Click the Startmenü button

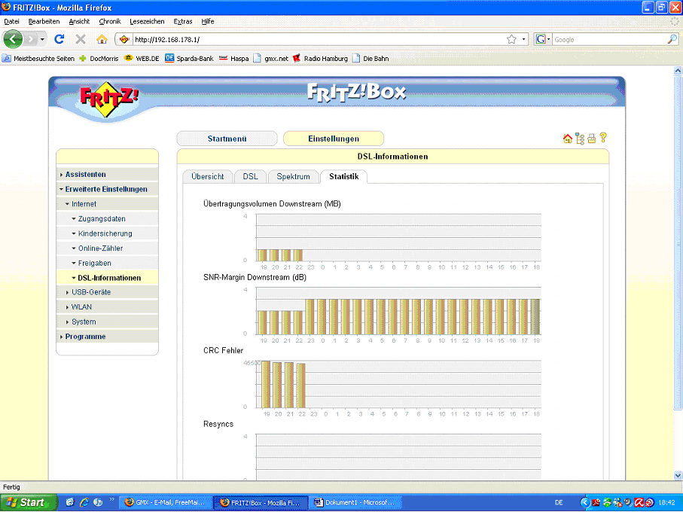tap(227, 139)
